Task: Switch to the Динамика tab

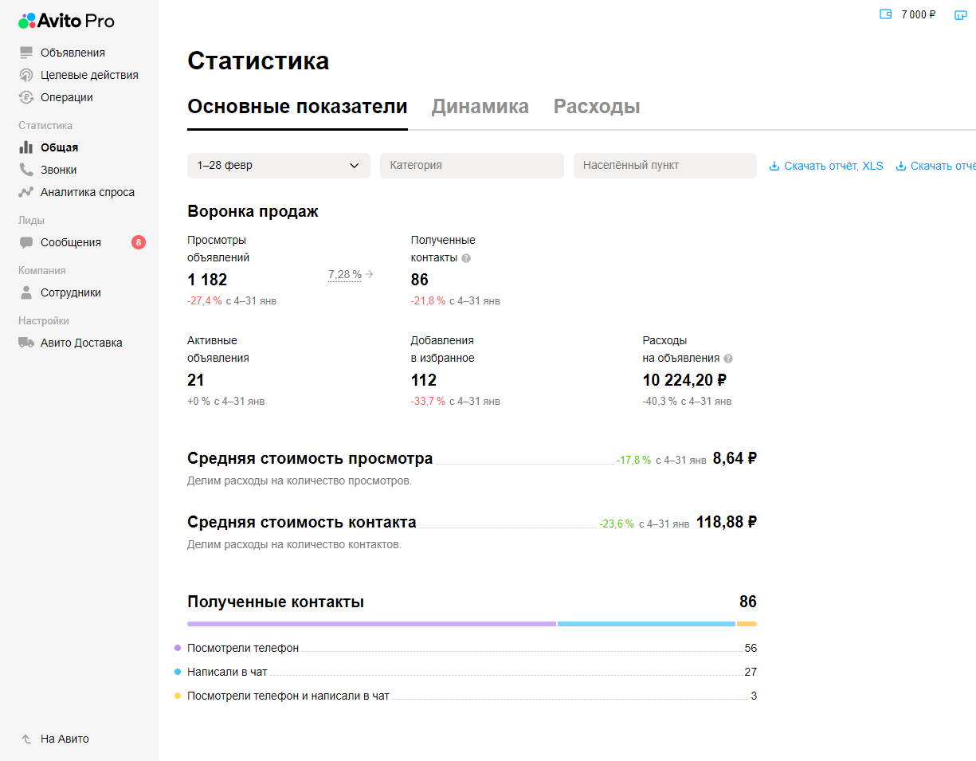Action: pyautogui.click(x=480, y=107)
